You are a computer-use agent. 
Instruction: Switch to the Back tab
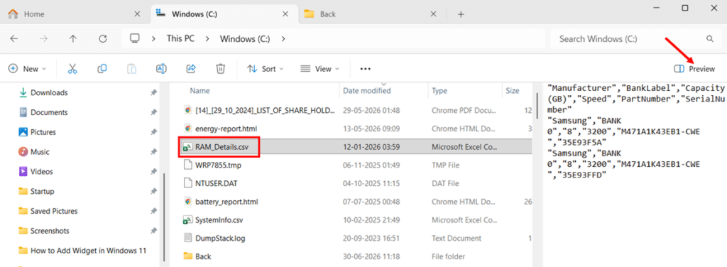click(371, 14)
